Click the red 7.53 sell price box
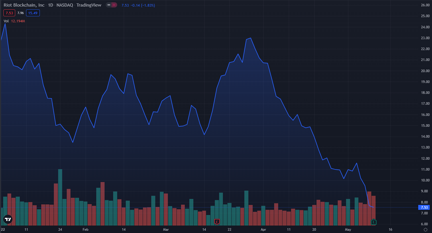The height and width of the screenshot is (233, 432). point(9,13)
